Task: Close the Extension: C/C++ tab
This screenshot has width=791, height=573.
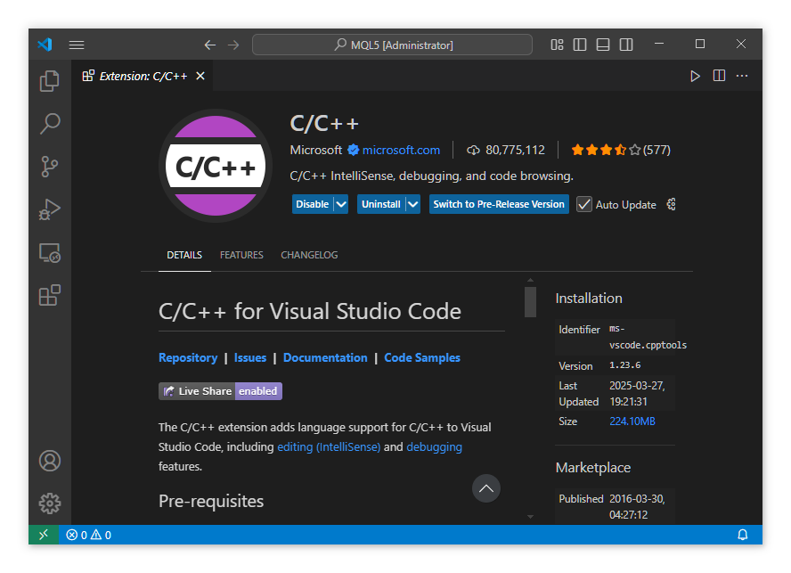Action: [200, 76]
